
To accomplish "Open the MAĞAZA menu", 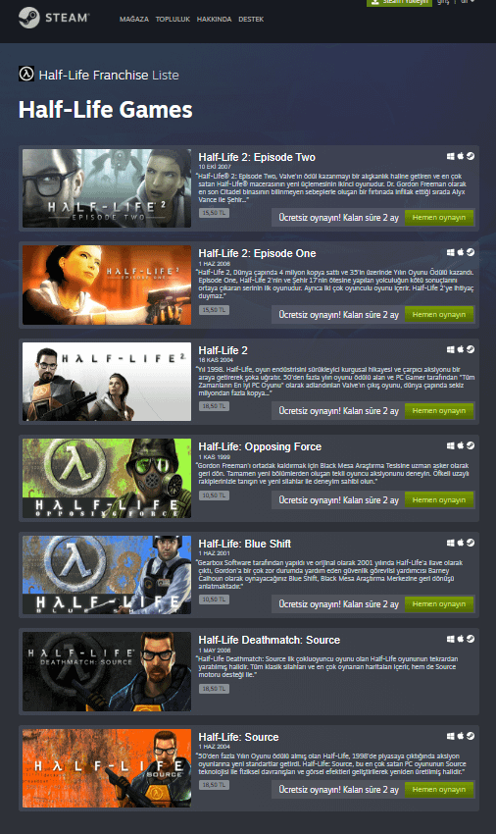I will pos(134,20).
